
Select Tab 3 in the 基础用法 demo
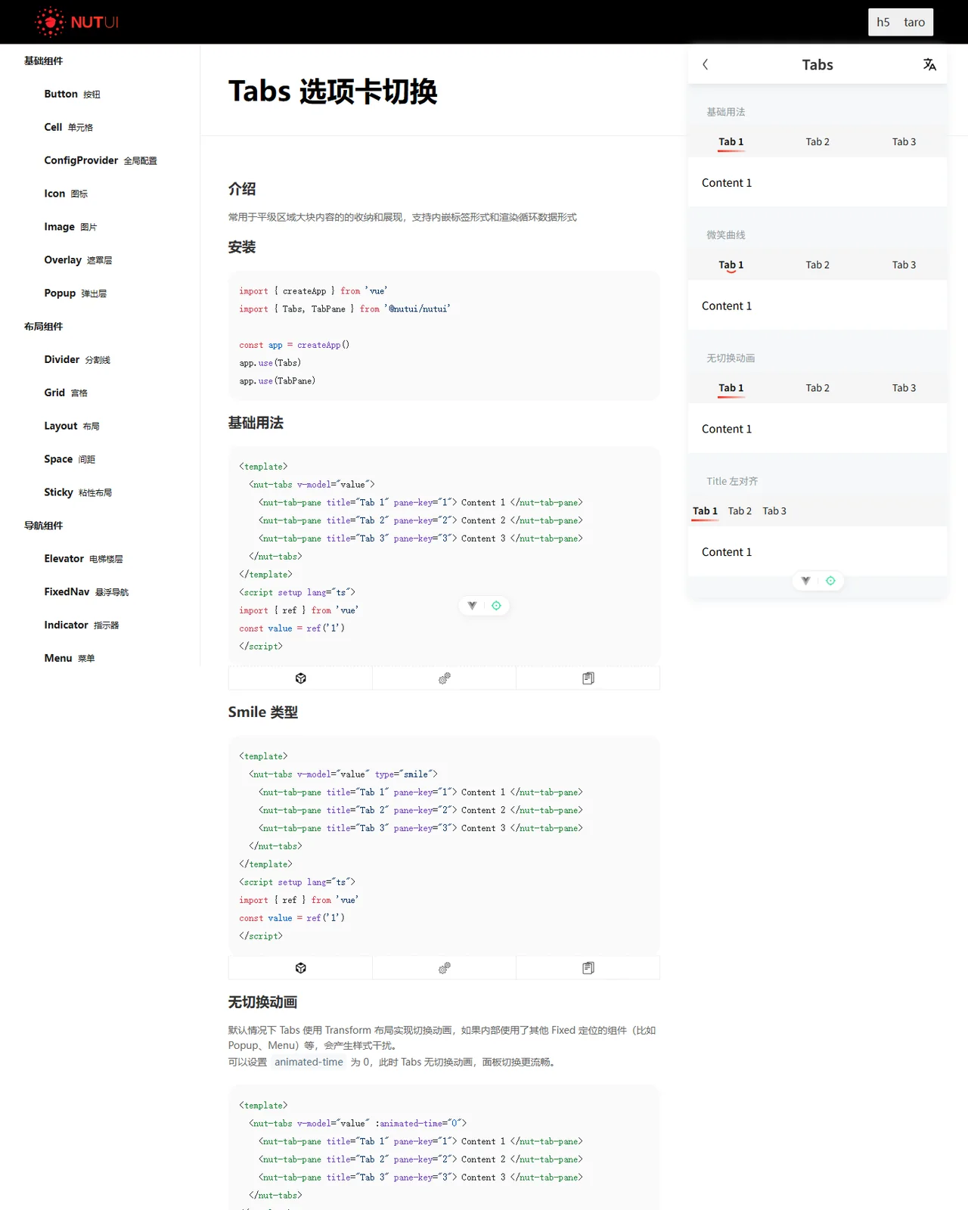(x=904, y=141)
